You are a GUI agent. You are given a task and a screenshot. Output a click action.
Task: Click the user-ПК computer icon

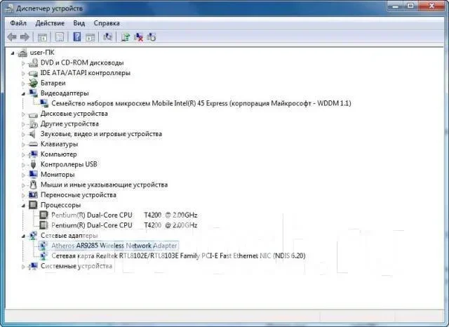[22, 53]
